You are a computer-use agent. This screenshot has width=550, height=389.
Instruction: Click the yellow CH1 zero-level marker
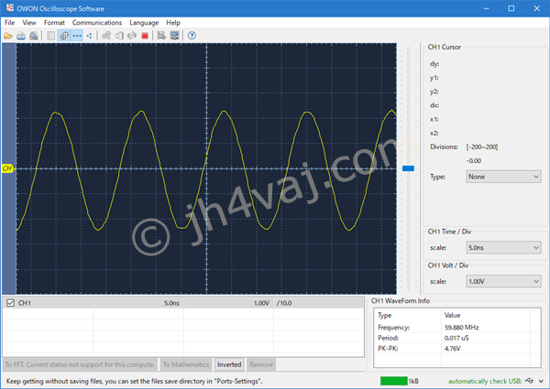(x=8, y=168)
